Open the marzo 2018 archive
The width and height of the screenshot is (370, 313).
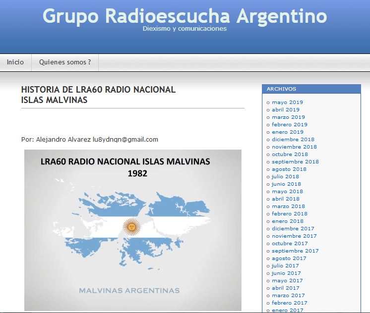tap(288, 206)
